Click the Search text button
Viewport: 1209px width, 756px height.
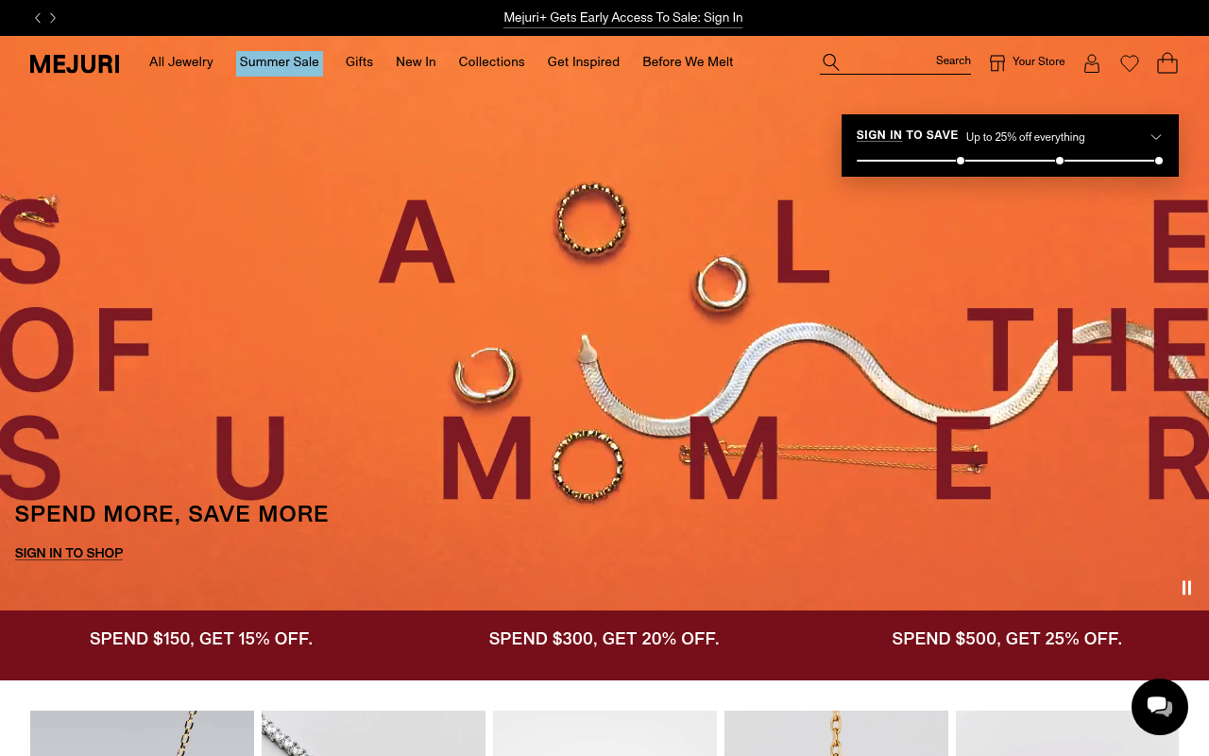click(953, 61)
